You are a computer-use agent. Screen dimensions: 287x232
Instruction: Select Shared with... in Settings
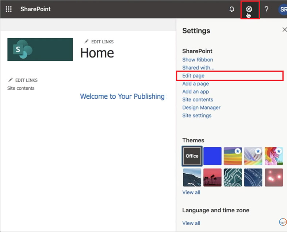click(x=198, y=68)
